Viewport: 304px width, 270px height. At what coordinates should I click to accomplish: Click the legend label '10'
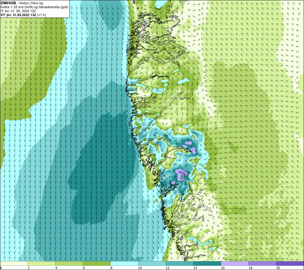pos(140,268)
